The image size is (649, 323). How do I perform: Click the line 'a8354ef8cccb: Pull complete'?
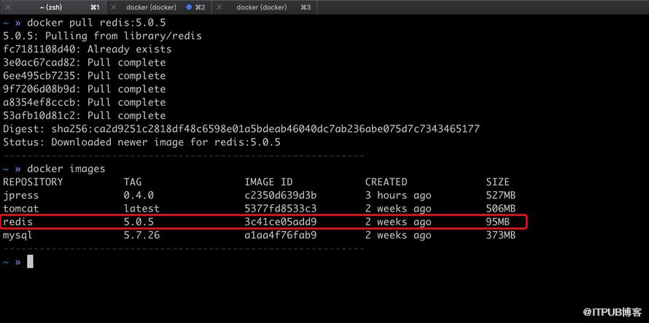(84, 102)
